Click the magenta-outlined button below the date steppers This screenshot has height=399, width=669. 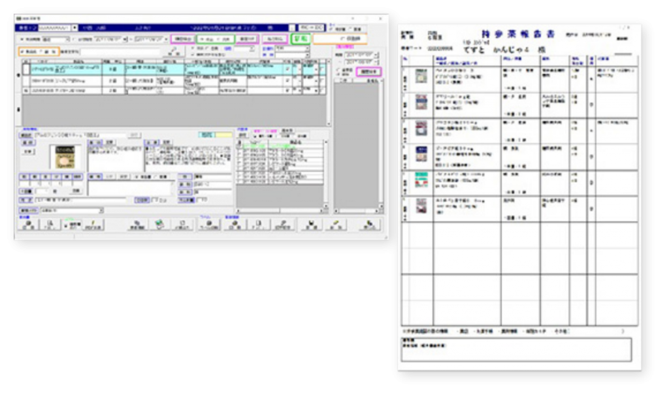coord(368,71)
